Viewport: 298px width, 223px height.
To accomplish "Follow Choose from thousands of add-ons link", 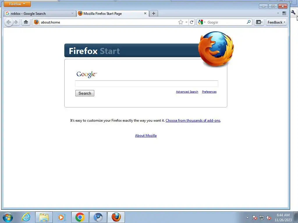I will 193,121.
